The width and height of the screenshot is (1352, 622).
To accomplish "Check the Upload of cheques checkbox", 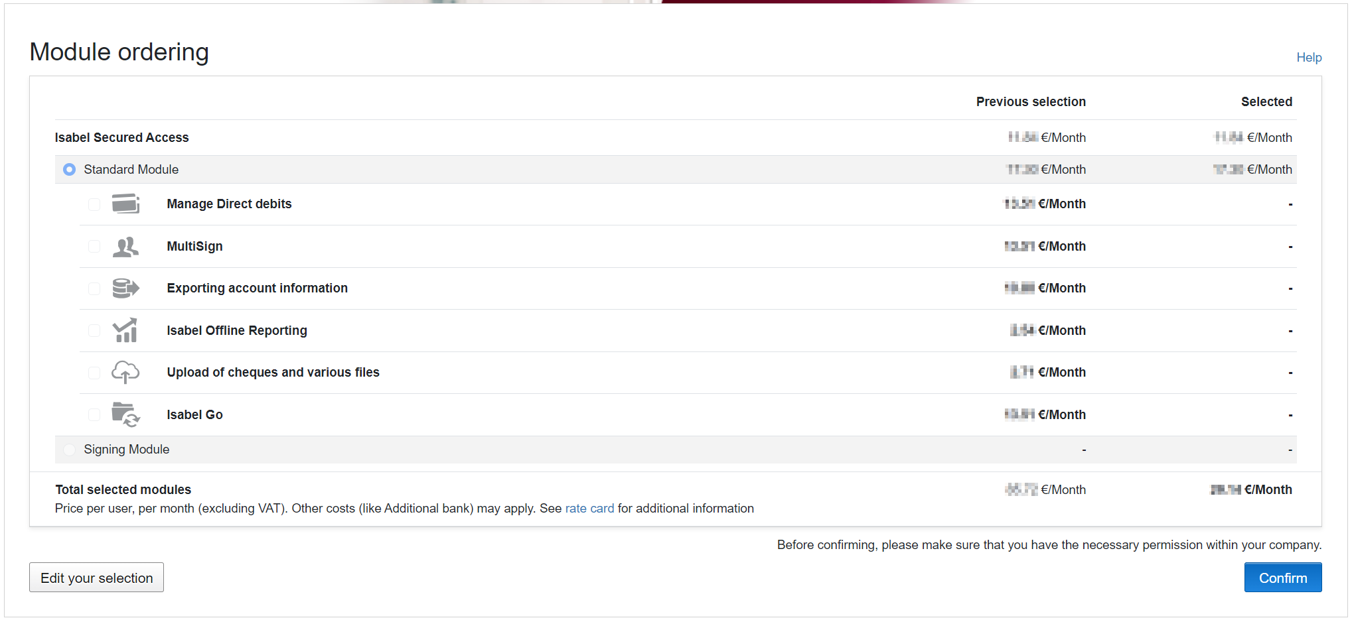I will click(x=94, y=373).
